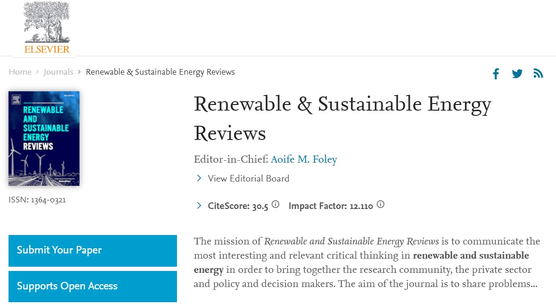This screenshot has width=556, height=305.
Task: Share journal page on Facebook
Action: click(x=496, y=74)
